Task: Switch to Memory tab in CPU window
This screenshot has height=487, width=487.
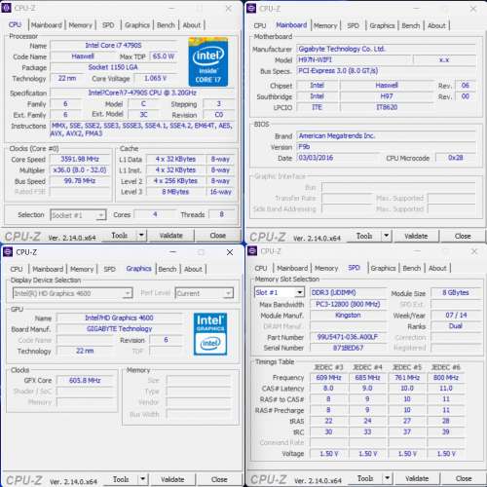Action: 81,25
